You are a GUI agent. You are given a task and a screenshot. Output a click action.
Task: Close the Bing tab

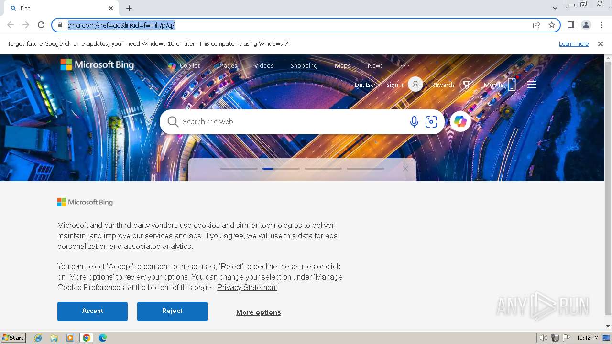[x=111, y=8]
